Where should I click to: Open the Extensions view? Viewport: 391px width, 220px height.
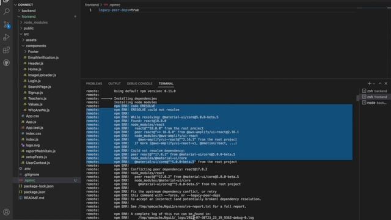click(x=7, y=50)
